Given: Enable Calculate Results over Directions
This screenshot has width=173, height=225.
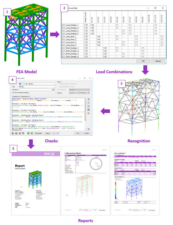Looking at the screenshot, I should [x=58, y=84].
